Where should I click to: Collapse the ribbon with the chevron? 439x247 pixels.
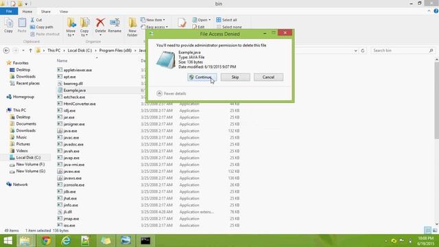[429, 11]
